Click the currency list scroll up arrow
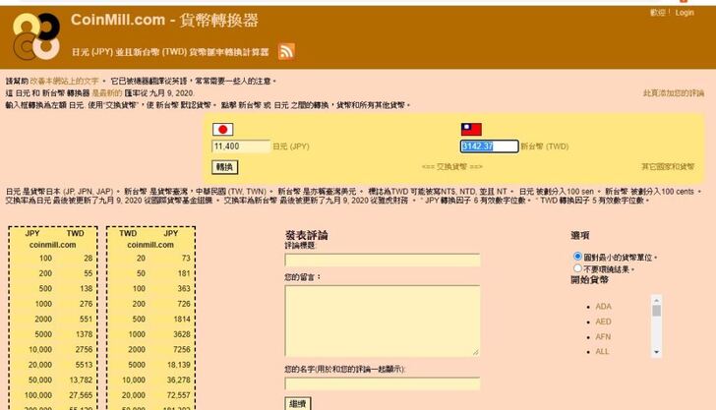Screen dimensions: 716x410 coord(657,300)
